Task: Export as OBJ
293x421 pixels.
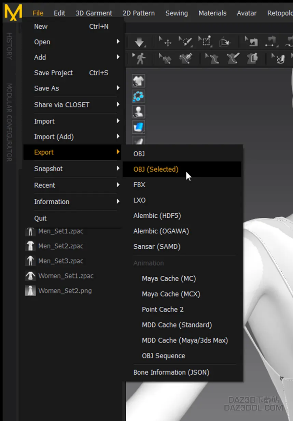Action: tap(182, 154)
